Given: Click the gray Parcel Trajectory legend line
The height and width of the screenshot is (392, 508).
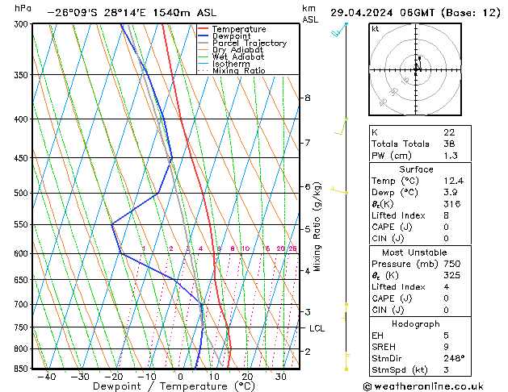Looking at the screenshot, I should (x=204, y=43).
